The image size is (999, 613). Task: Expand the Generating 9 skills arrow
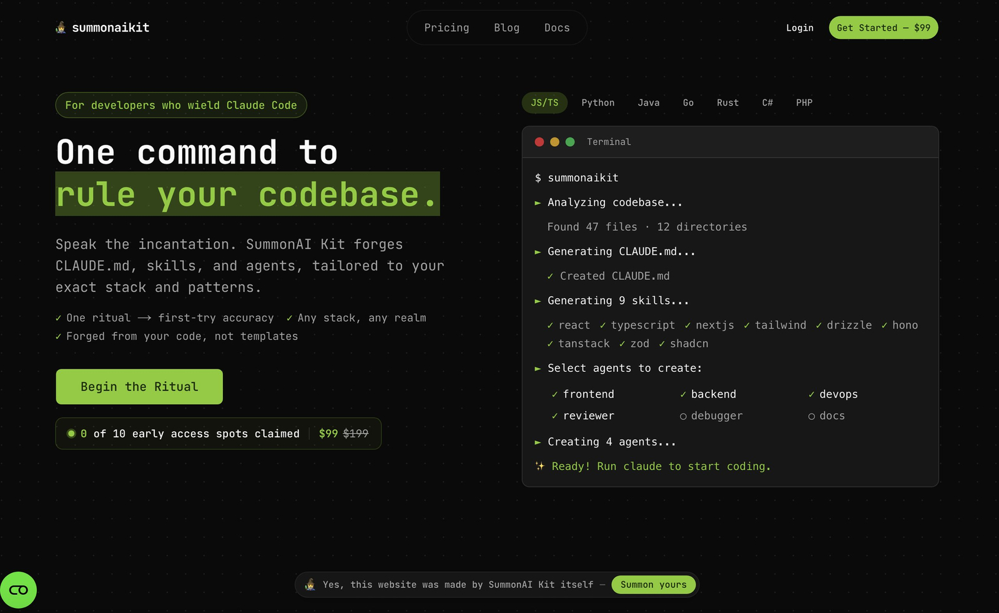pos(538,301)
